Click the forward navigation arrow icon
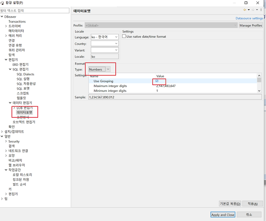This screenshot has height=221, width=266. click(x=253, y=10)
